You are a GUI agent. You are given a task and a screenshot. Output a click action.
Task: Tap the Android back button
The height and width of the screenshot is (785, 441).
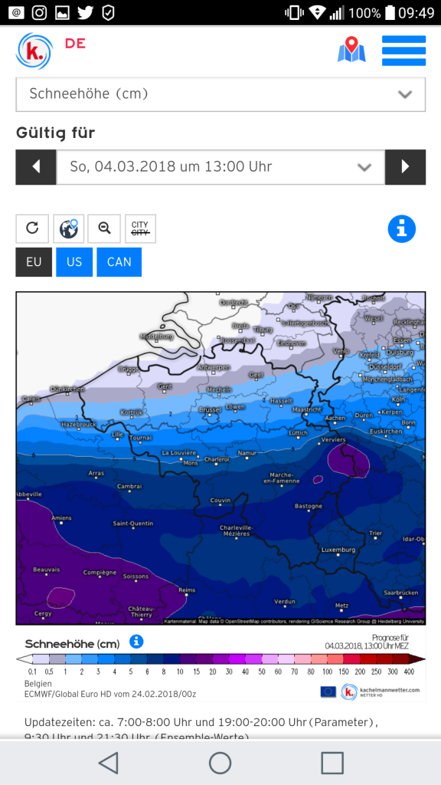109,763
